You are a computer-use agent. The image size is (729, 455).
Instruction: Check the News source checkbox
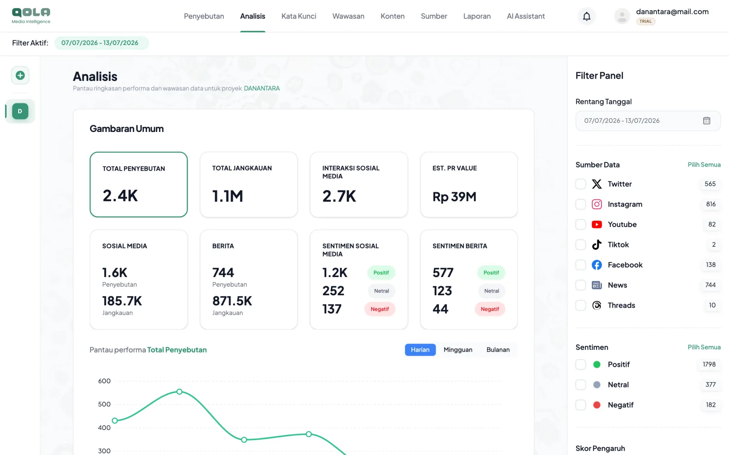pos(581,285)
